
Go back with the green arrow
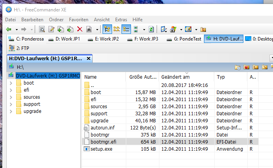tap(9, 30)
